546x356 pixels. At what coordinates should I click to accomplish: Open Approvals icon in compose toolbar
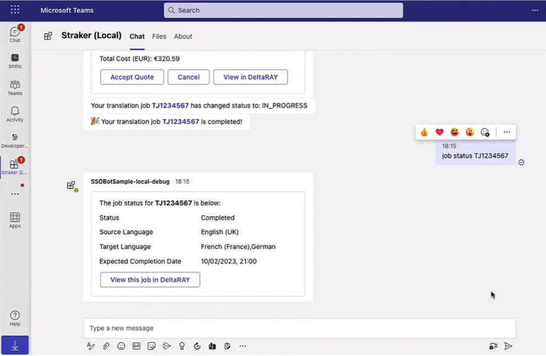pyautogui.click(x=197, y=346)
